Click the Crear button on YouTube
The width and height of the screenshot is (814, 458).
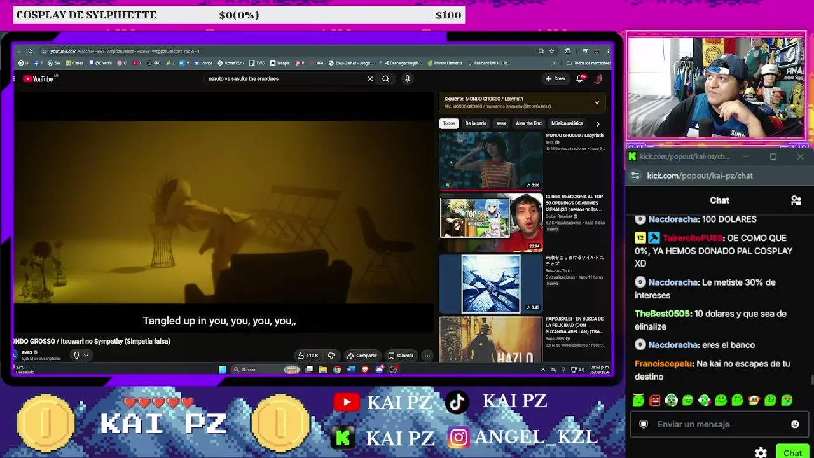(555, 79)
